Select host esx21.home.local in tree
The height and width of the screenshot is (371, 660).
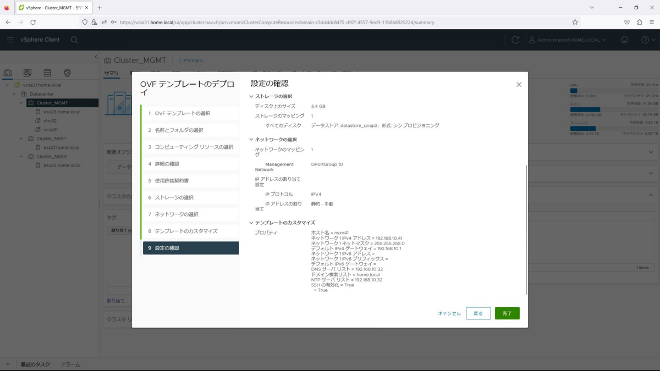[x=62, y=147]
